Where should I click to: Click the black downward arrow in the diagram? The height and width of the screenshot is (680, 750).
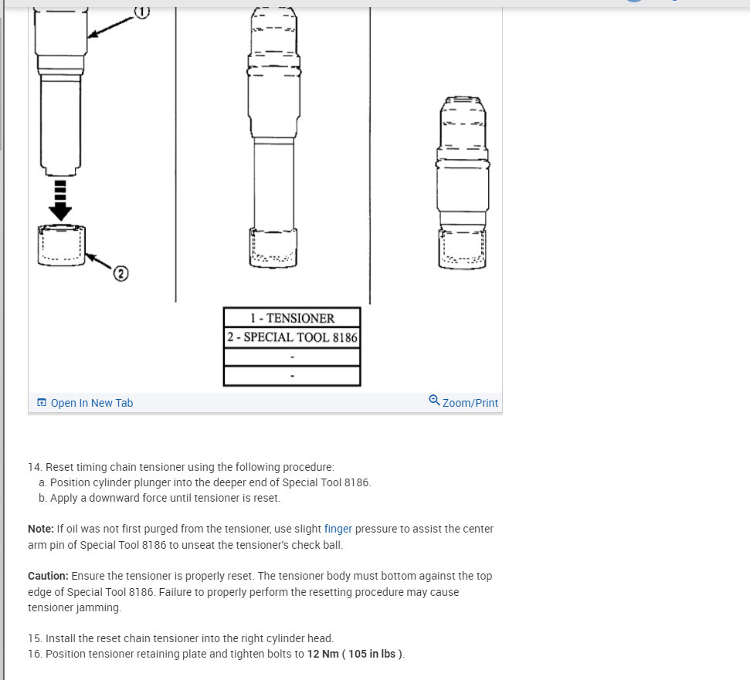coord(60,200)
